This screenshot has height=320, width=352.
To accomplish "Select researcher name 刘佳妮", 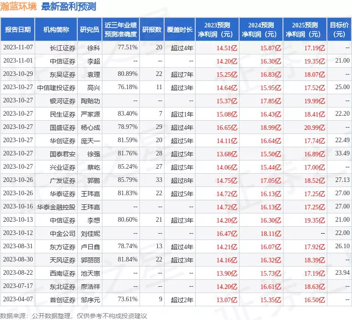I will coord(91,233).
